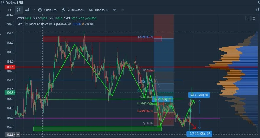Select the red resistance zone rectangle

point(102,39)
